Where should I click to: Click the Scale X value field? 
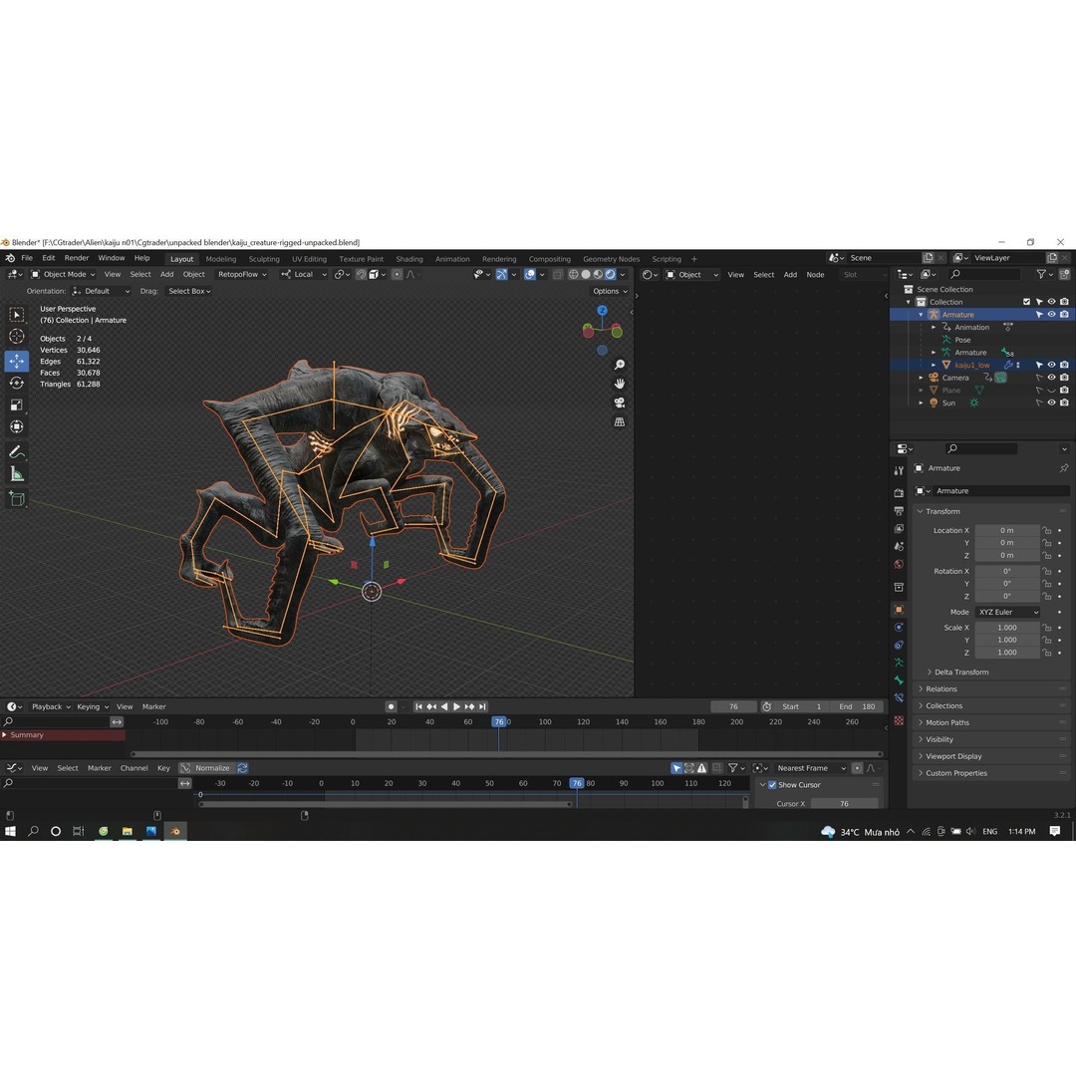coord(1006,628)
